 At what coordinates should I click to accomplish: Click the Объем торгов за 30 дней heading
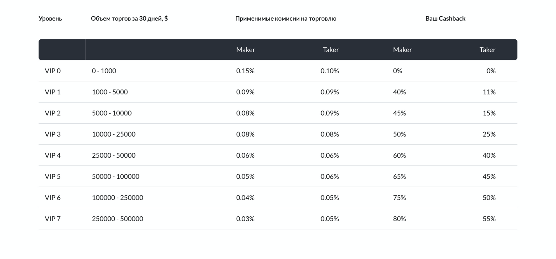pyautogui.click(x=129, y=19)
